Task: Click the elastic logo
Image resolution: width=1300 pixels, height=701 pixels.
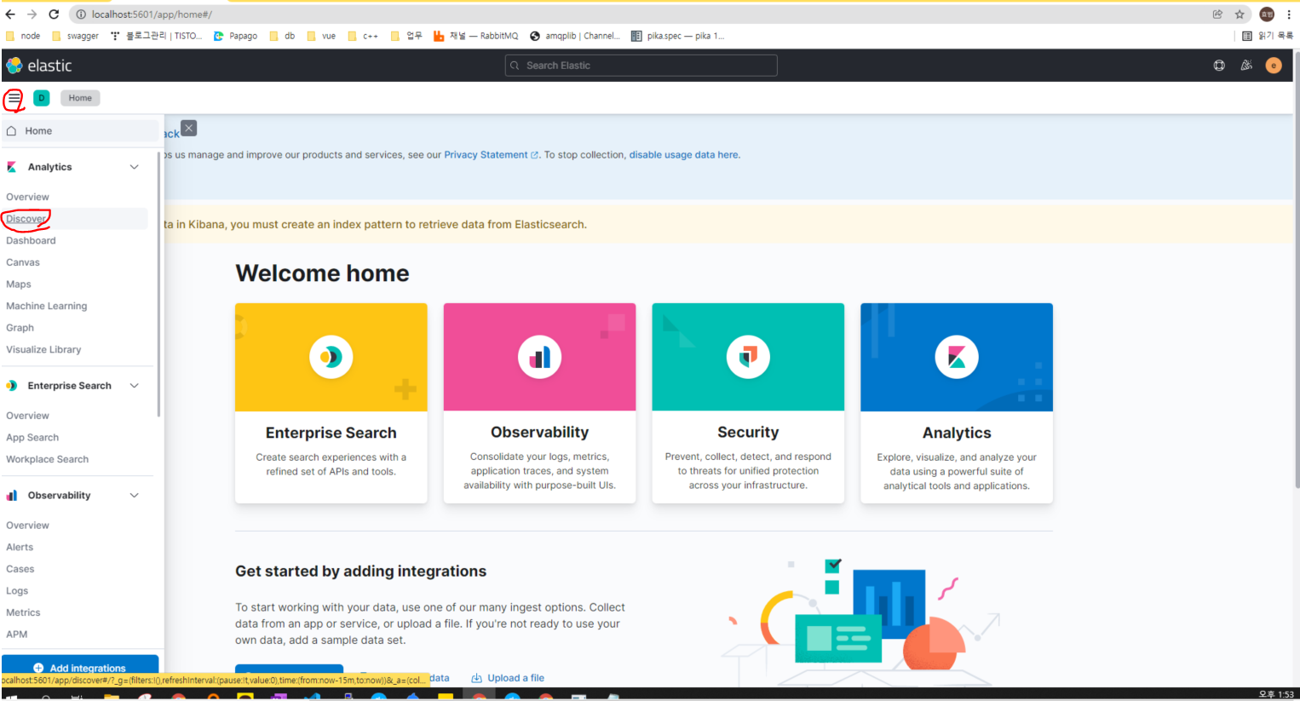Action: pyautogui.click(x=38, y=66)
